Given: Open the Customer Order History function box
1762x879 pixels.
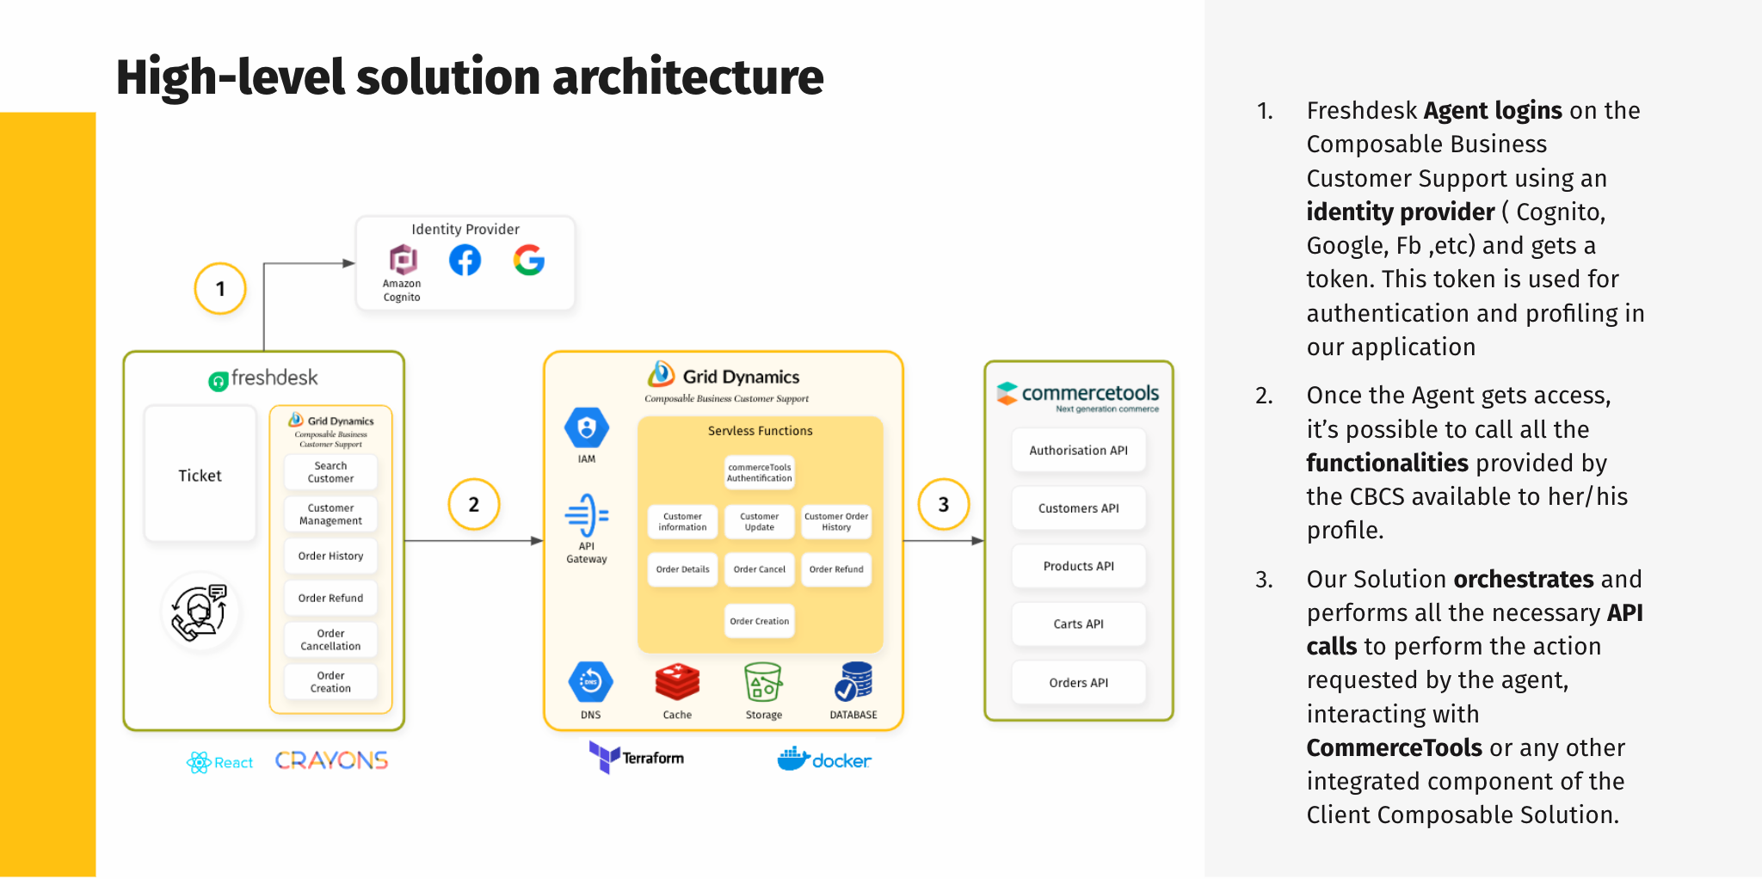Looking at the screenshot, I should point(836,522).
